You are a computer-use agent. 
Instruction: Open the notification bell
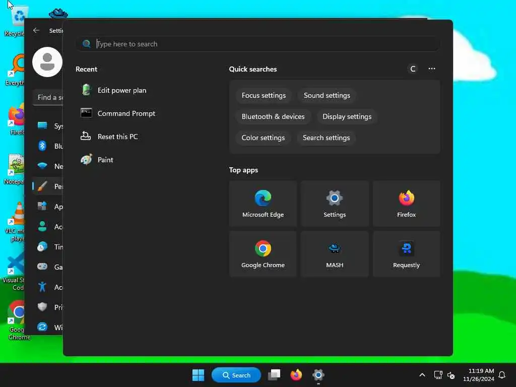click(x=502, y=375)
